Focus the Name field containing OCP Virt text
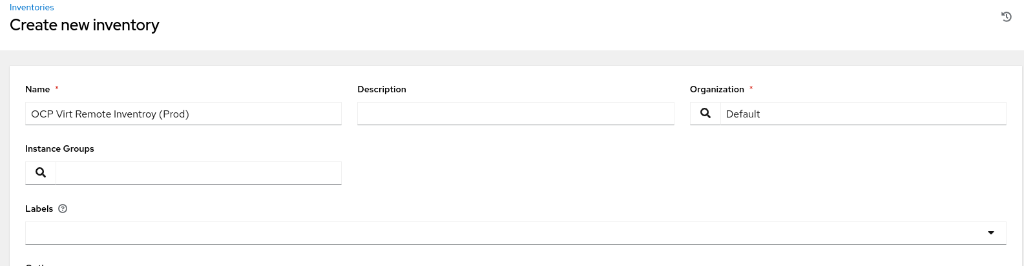 [183, 114]
